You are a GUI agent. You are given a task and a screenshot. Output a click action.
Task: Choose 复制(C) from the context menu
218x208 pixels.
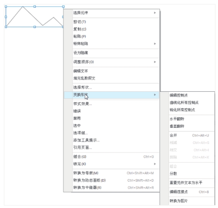pos(80,29)
